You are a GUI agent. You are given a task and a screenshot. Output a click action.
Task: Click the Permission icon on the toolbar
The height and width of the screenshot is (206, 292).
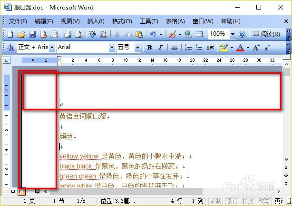(x=43, y=34)
